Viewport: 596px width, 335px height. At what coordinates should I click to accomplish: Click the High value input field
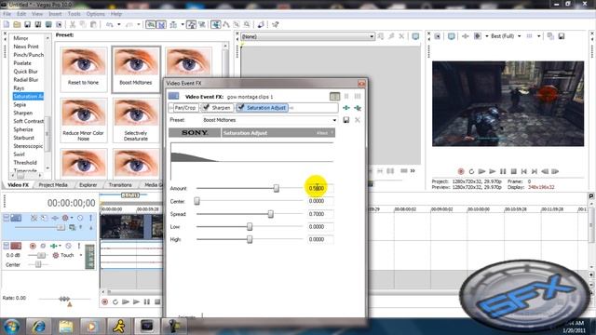point(320,239)
